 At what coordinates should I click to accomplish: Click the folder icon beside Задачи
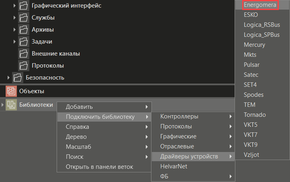[24, 42]
